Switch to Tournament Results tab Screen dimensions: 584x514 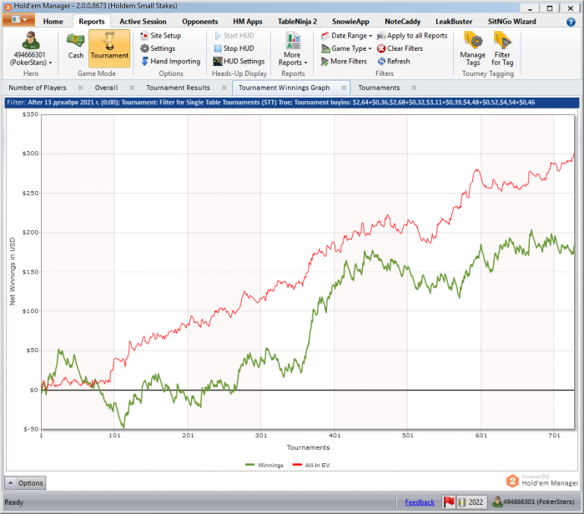(x=178, y=88)
